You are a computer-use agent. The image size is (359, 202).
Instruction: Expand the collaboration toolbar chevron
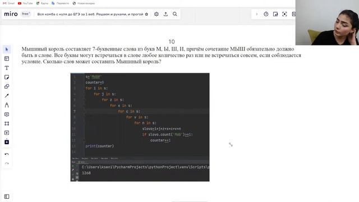[257, 14]
